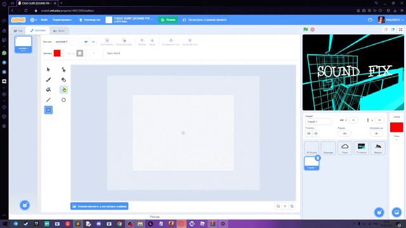The width and height of the screenshot is (406, 228).
Task: Click the Group shapes icon
Action: tap(107, 41)
